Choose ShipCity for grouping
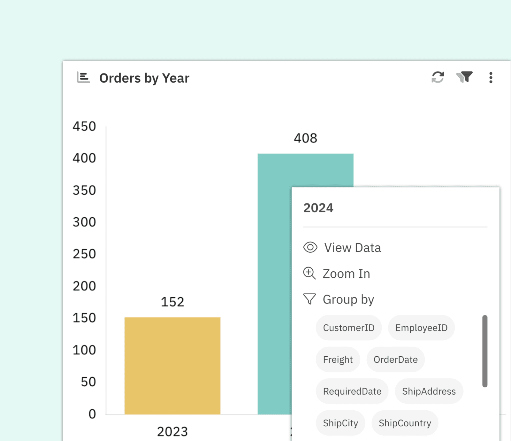Screen dimensions: 511x441 coord(340,422)
